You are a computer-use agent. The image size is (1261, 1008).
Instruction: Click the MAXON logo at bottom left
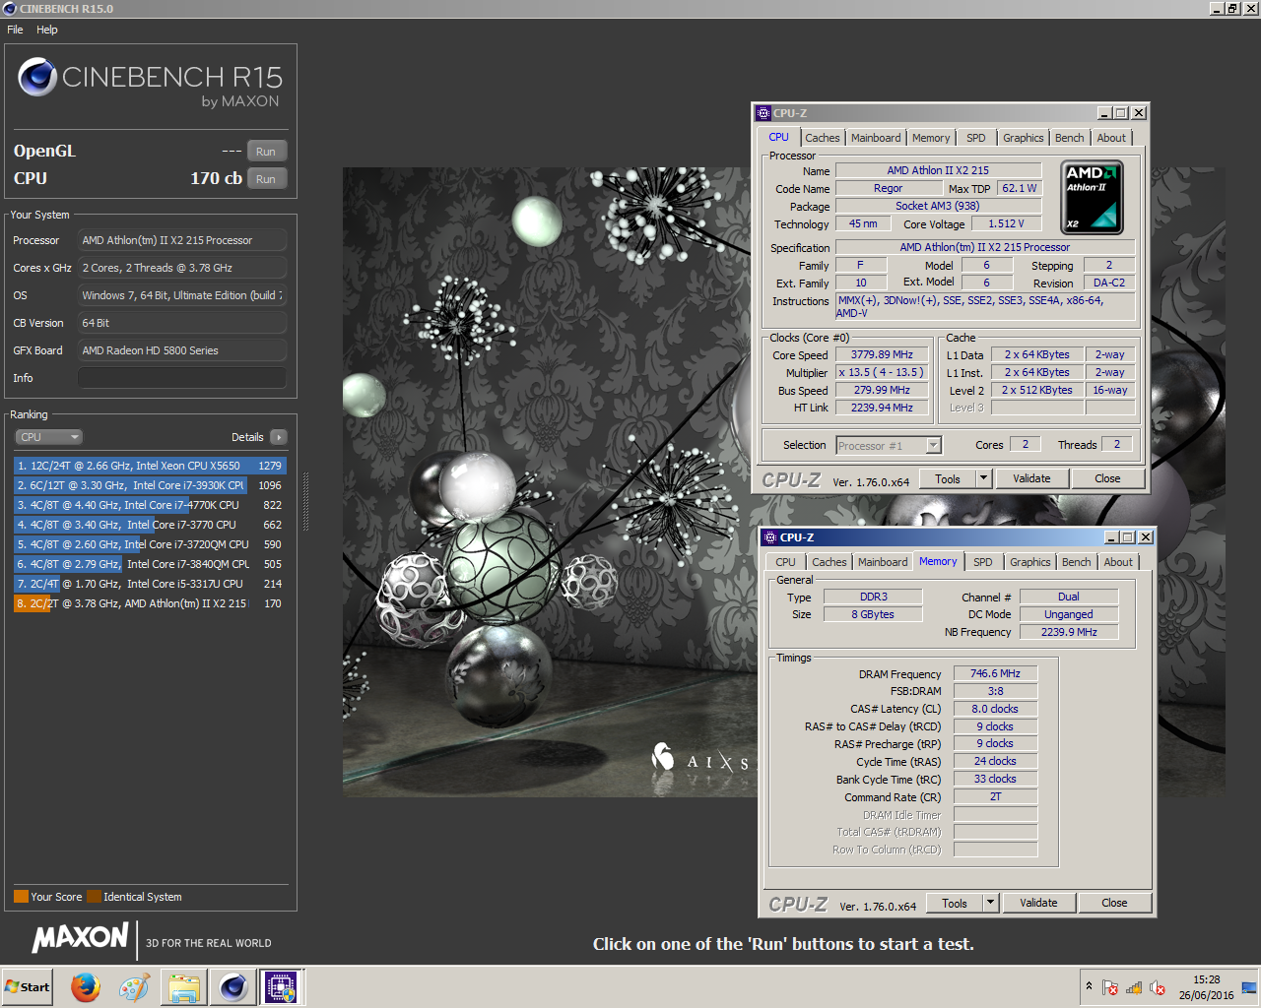tap(81, 938)
